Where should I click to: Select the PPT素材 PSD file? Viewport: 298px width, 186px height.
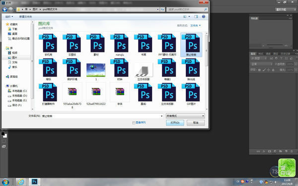(167, 45)
